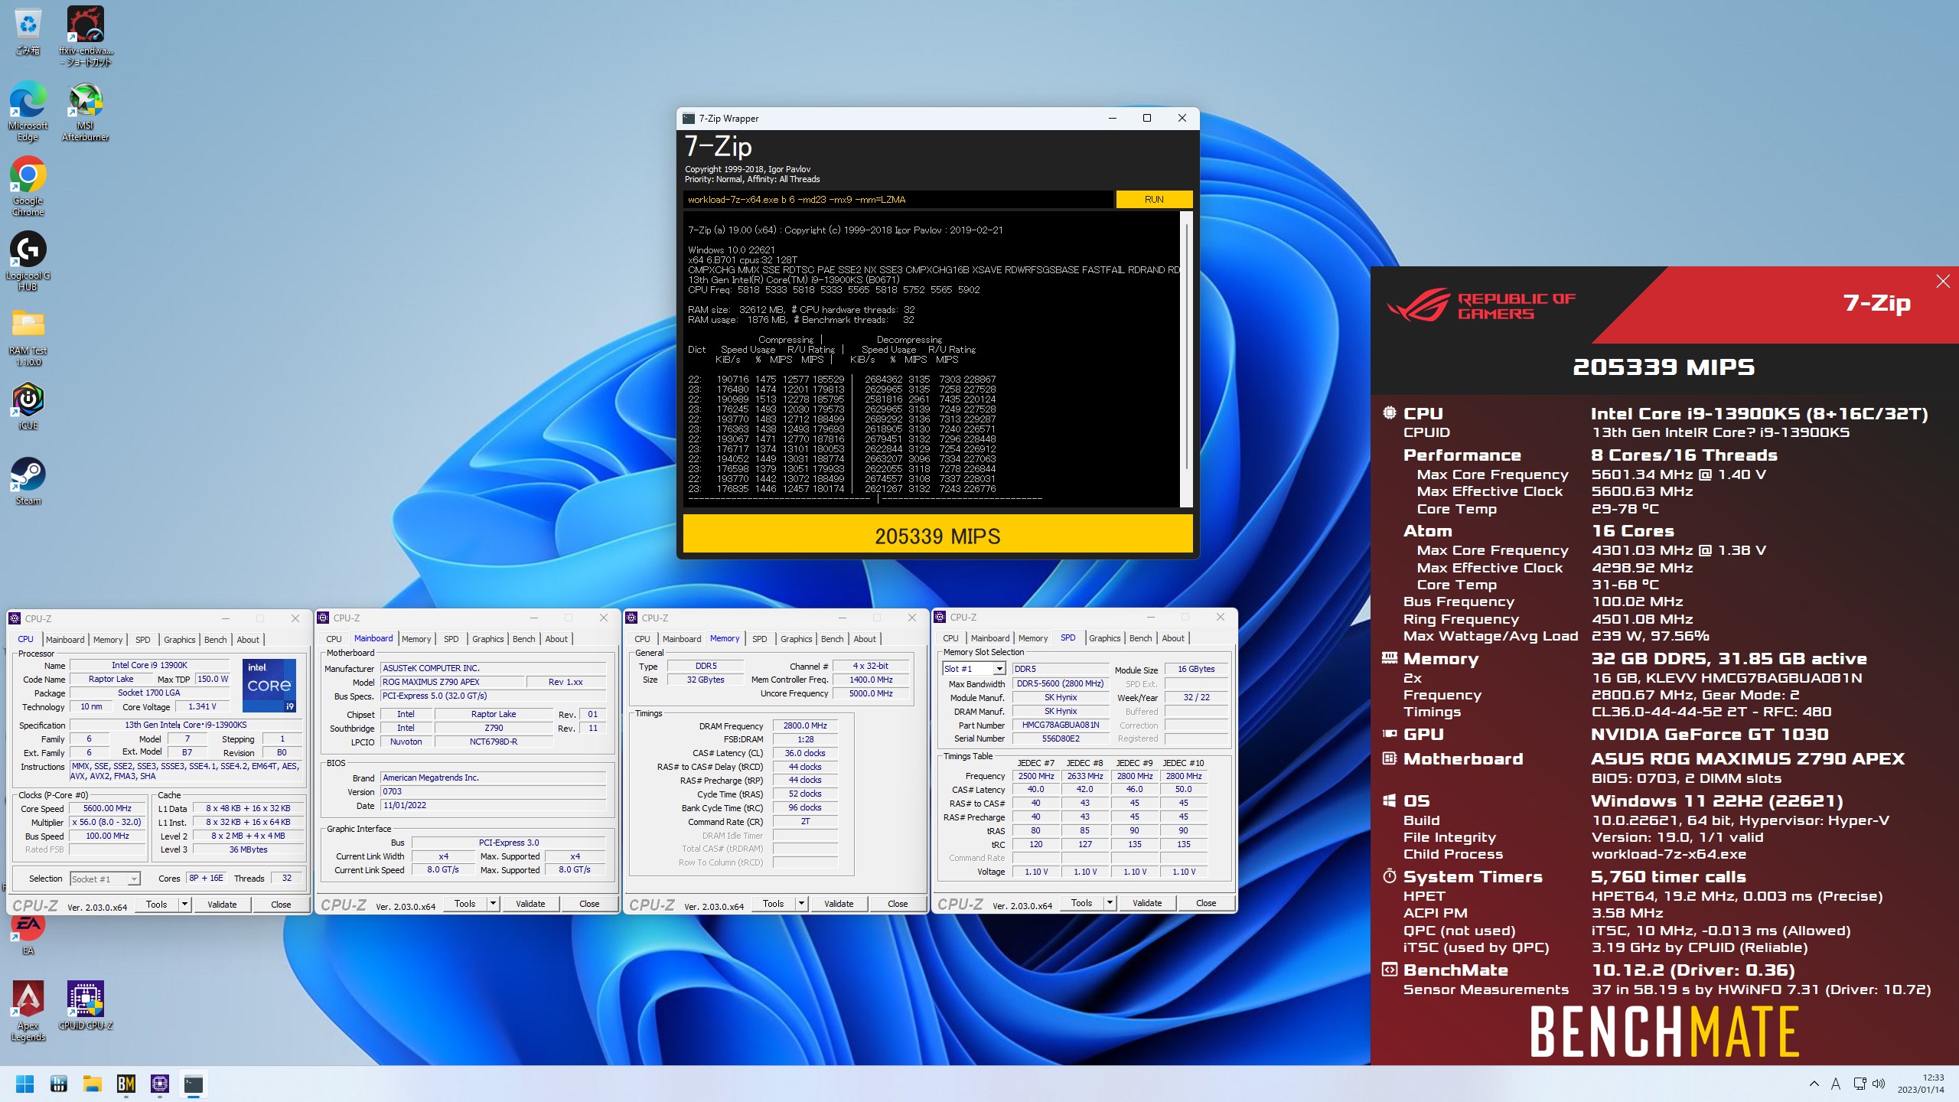Click the Cores value 8P + 16E
1959x1102 pixels.
[207, 879]
